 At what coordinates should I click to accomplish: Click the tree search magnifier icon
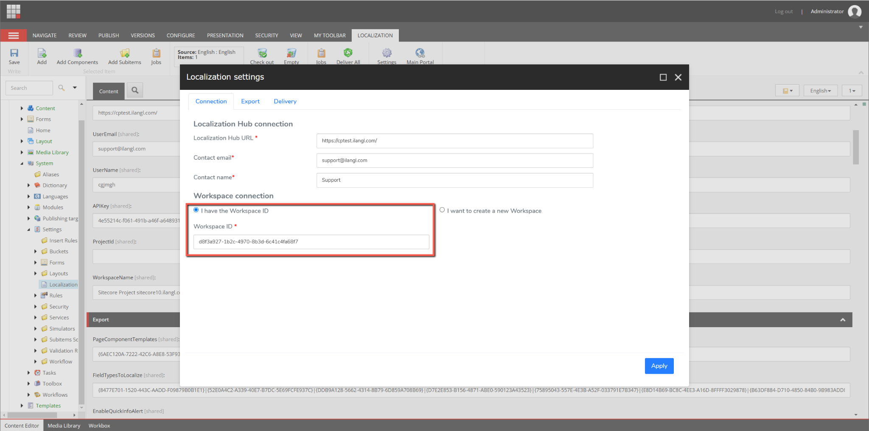tap(62, 88)
